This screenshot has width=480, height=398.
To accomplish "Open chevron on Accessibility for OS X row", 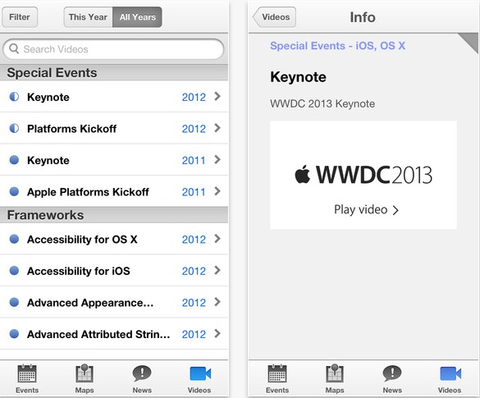I will tap(217, 239).
